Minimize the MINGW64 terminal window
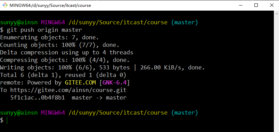279x132 pixels. (x=241, y=5)
